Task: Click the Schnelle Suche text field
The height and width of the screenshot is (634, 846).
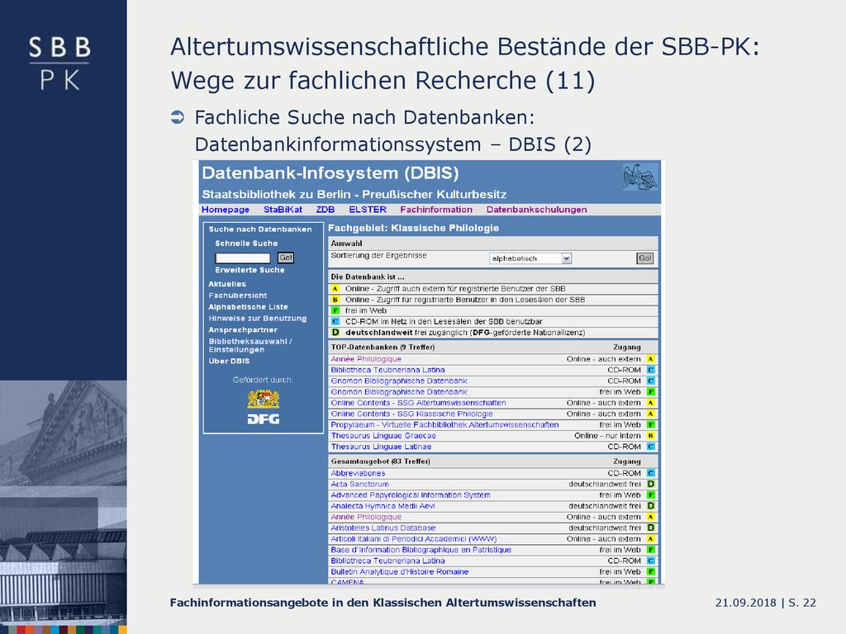Action: (242, 258)
